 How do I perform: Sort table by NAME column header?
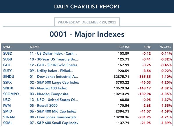[x=35, y=47]
